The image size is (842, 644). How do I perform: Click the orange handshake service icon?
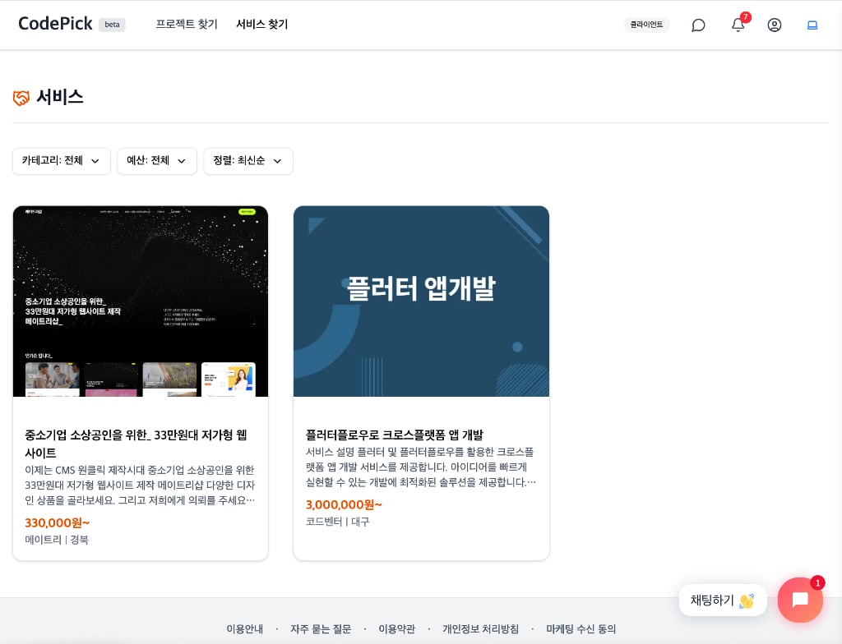(x=21, y=98)
